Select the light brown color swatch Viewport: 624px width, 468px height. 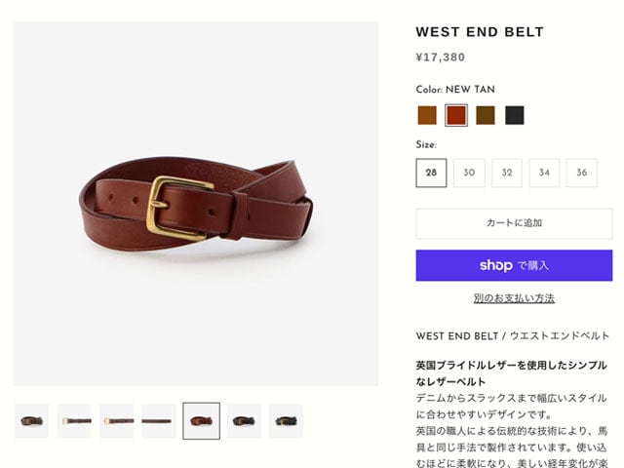[427, 115]
